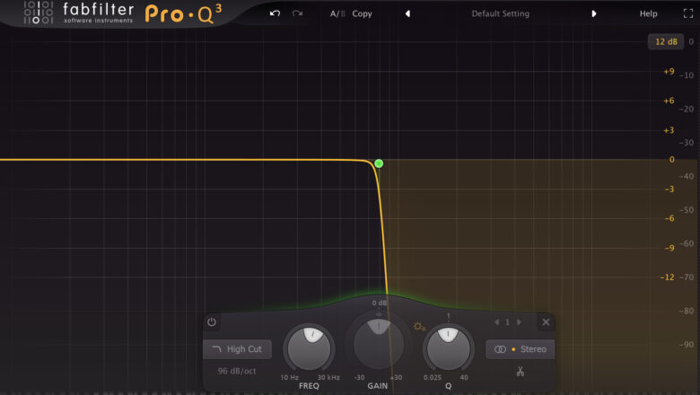Click the redo arrow icon

click(297, 13)
